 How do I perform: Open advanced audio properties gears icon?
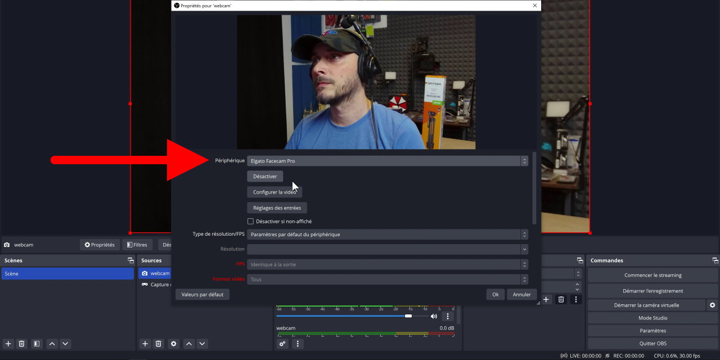(x=282, y=344)
